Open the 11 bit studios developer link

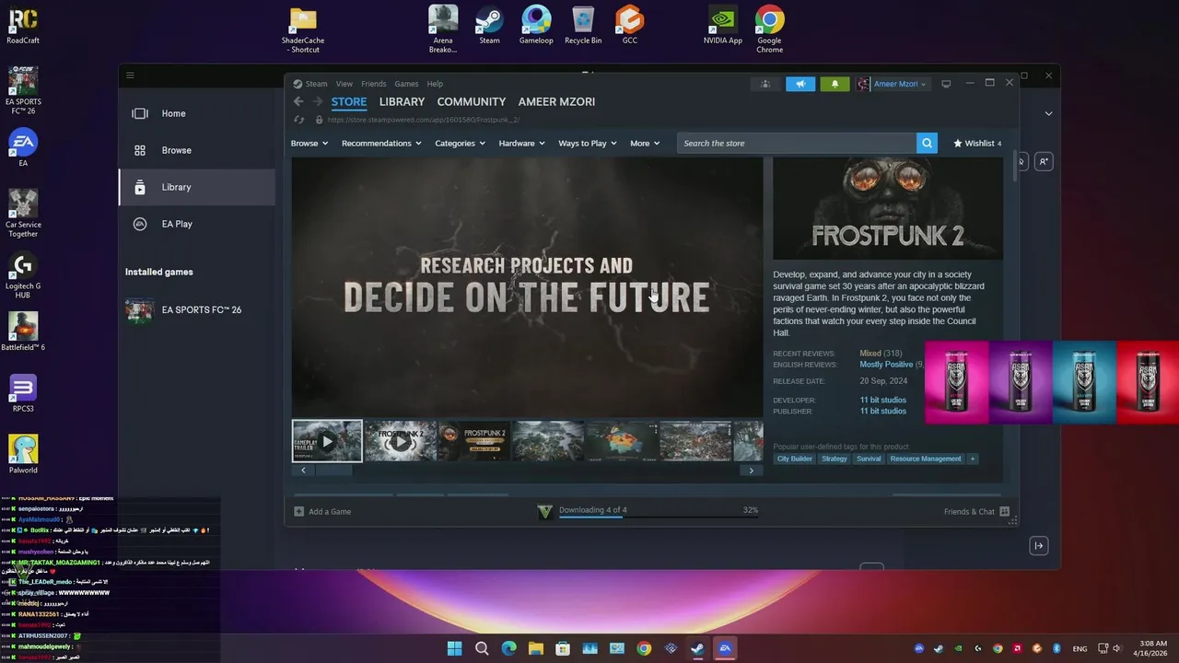(x=882, y=401)
